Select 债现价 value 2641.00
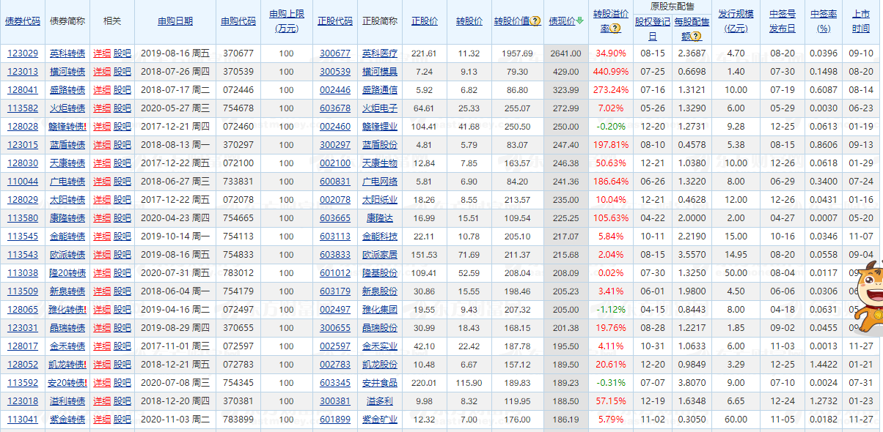883x432 pixels. pyautogui.click(x=565, y=53)
